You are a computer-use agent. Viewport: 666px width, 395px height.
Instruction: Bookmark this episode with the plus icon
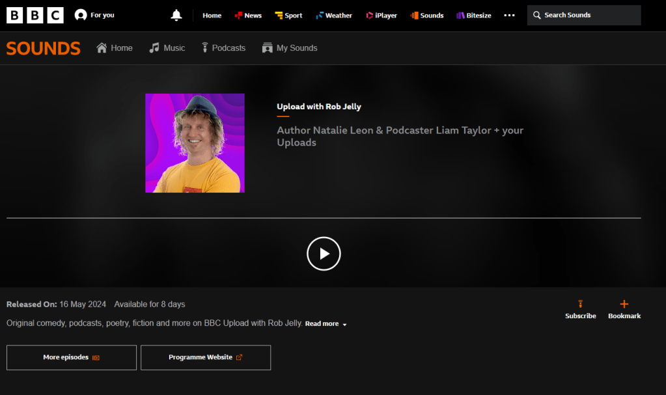(624, 305)
